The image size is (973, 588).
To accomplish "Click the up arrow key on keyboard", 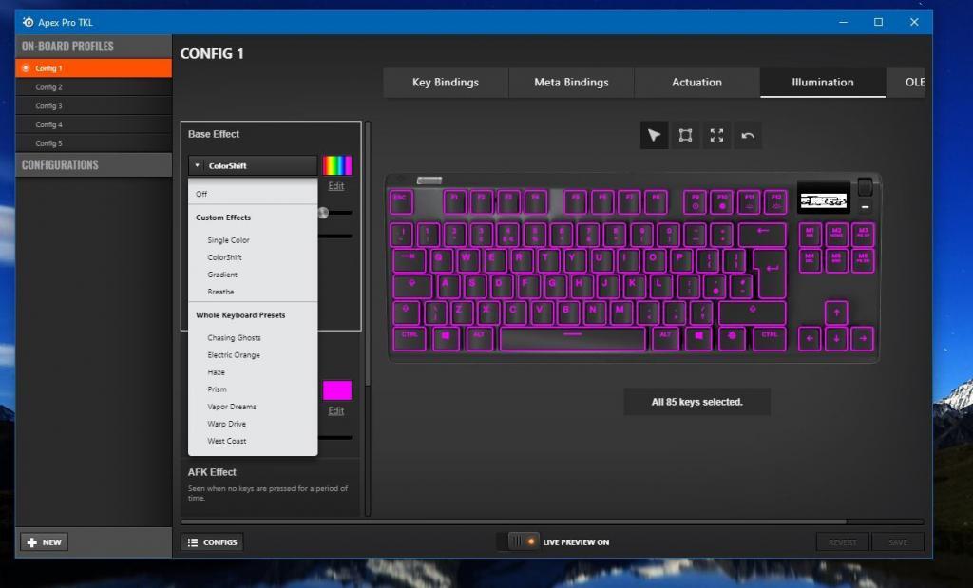I will click(836, 312).
